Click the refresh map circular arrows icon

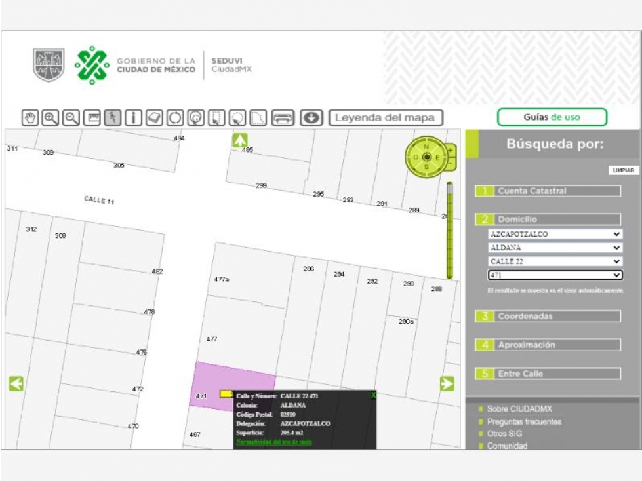click(x=175, y=118)
